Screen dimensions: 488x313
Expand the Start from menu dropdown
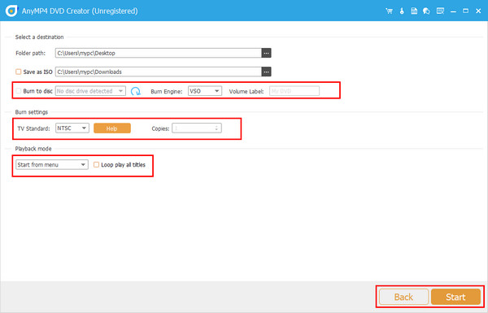coord(52,164)
